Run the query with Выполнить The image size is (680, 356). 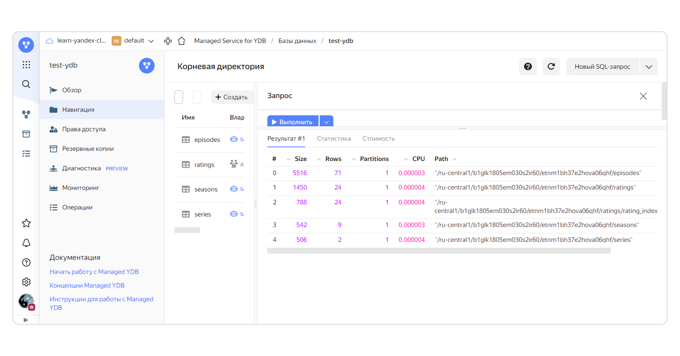coord(293,122)
